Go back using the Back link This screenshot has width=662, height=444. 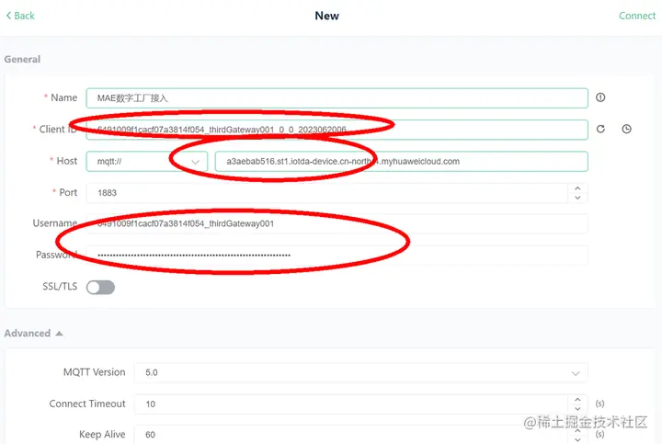tap(20, 16)
